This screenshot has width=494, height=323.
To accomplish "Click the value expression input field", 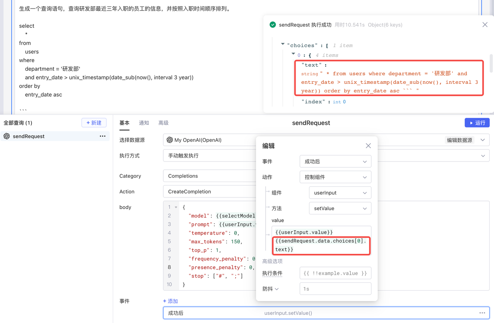I will 321,241.
